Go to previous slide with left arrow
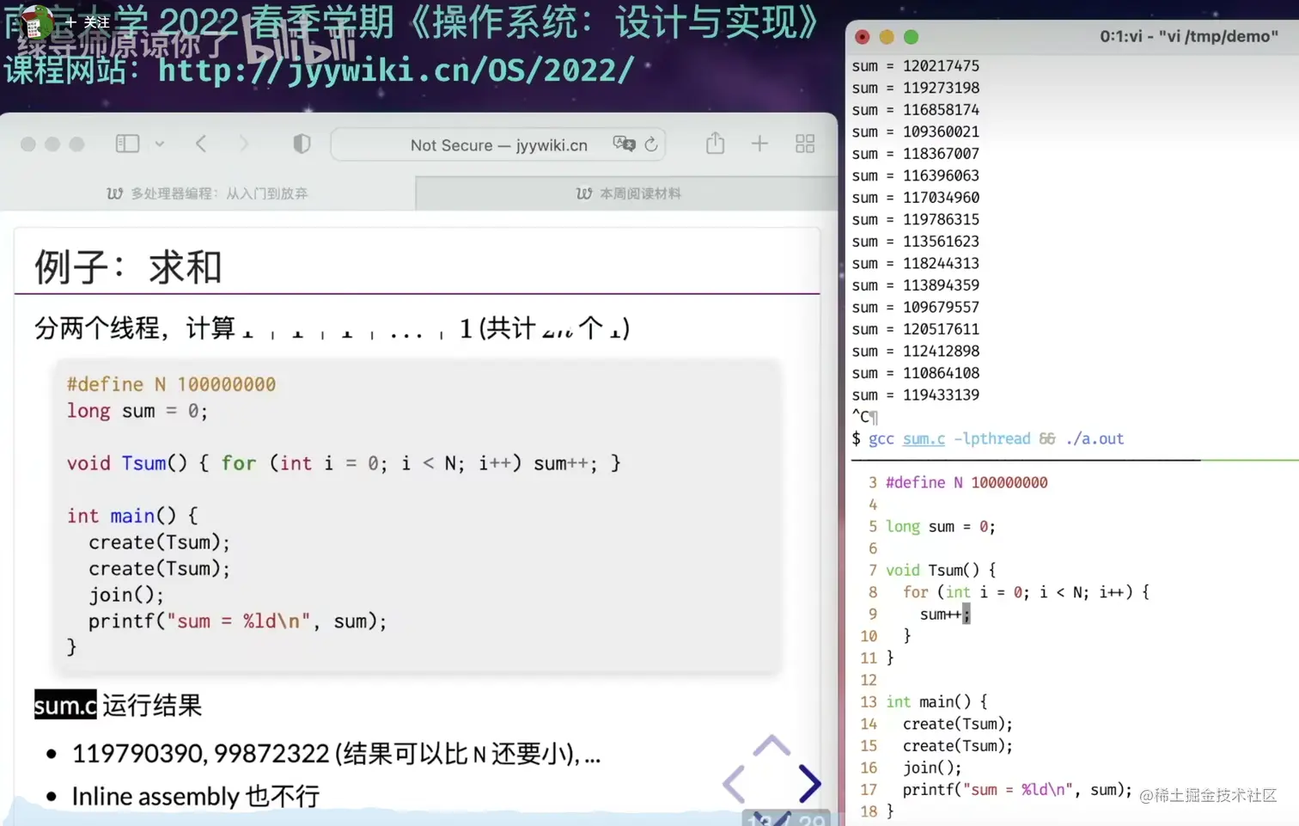Viewport: 1299px width, 826px height. [x=733, y=783]
